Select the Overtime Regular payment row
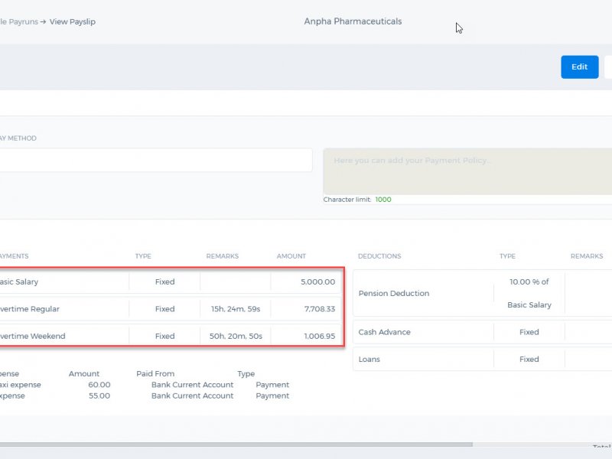The image size is (612, 459). click(x=170, y=309)
